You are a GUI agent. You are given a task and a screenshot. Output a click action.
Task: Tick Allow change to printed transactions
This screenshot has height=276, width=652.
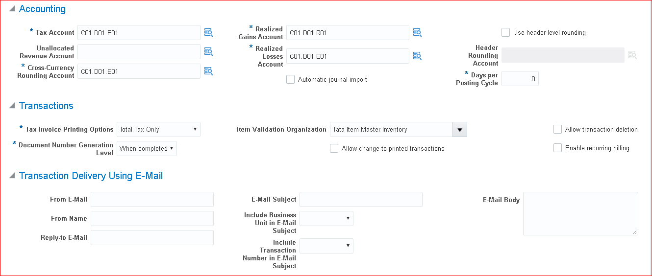click(334, 148)
